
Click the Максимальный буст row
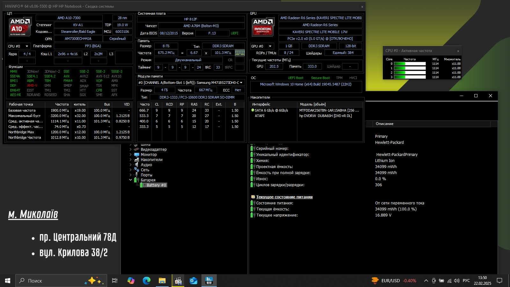(x=69, y=116)
